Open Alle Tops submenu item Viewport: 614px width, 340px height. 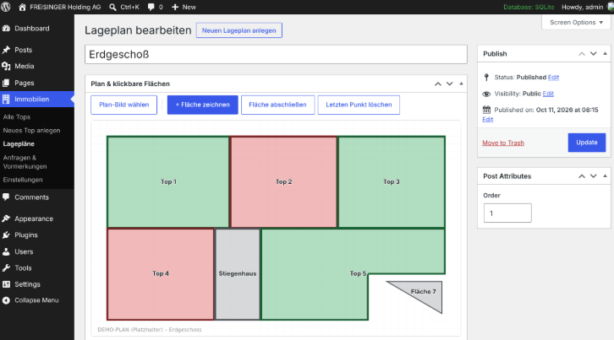(16, 117)
